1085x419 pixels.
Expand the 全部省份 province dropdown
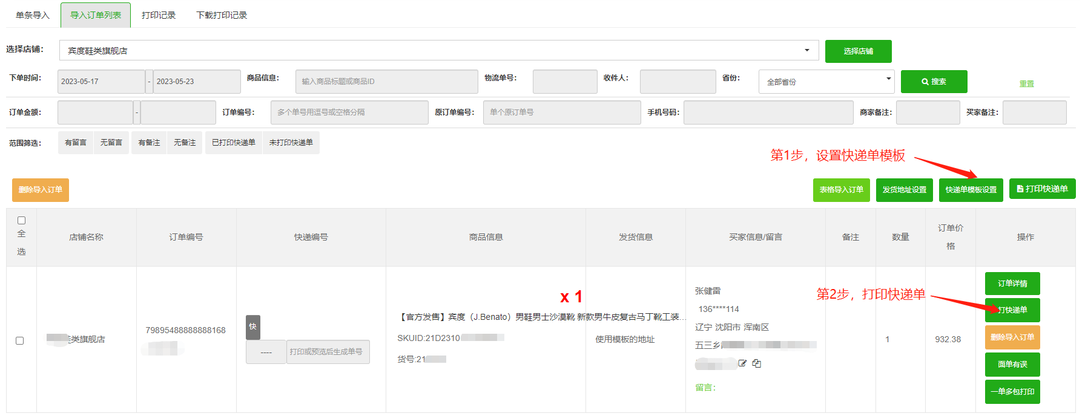(826, 82)
